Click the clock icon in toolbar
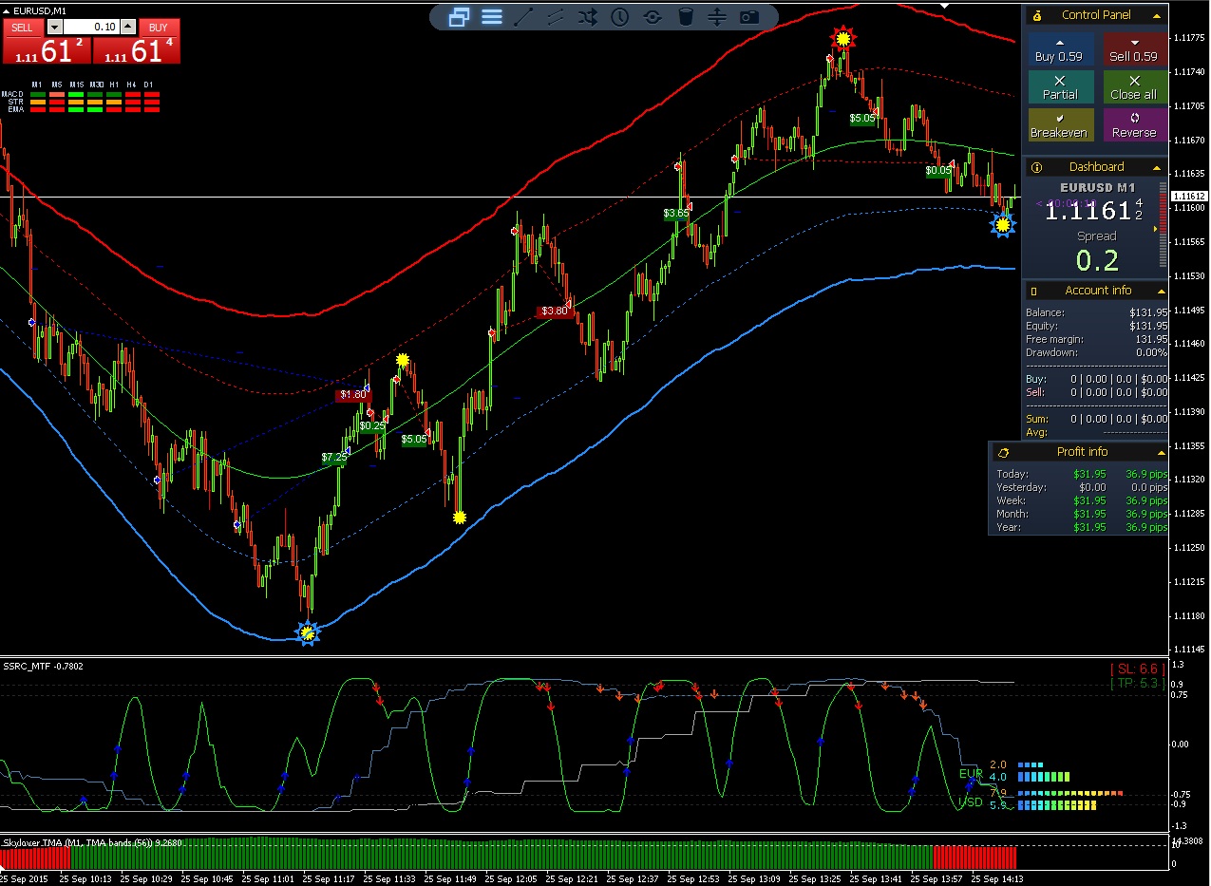1211x886 pixels. pos(620,16)
